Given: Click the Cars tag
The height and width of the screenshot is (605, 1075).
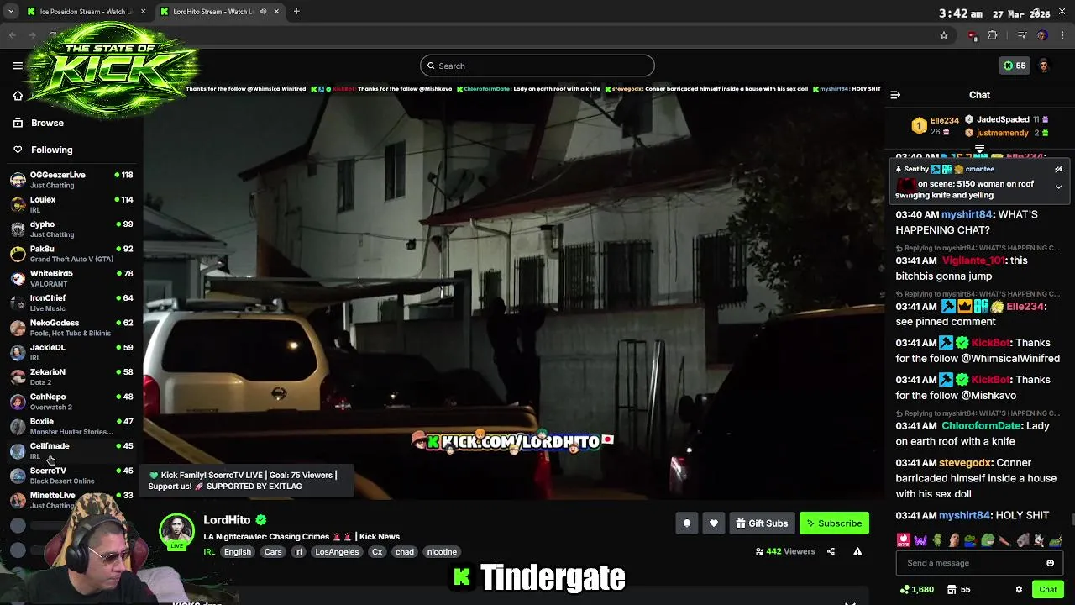Looking at the screenshot, I should point(273,552).
